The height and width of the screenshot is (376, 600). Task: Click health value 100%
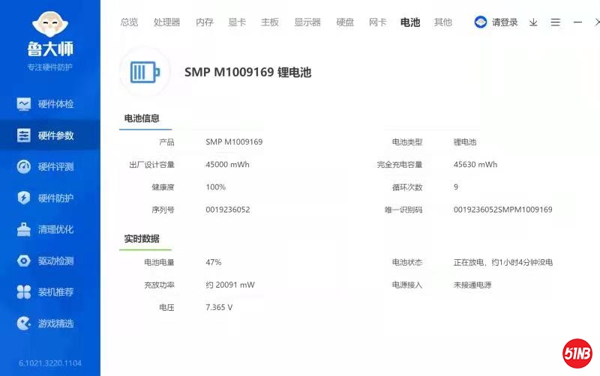point(215,187)
